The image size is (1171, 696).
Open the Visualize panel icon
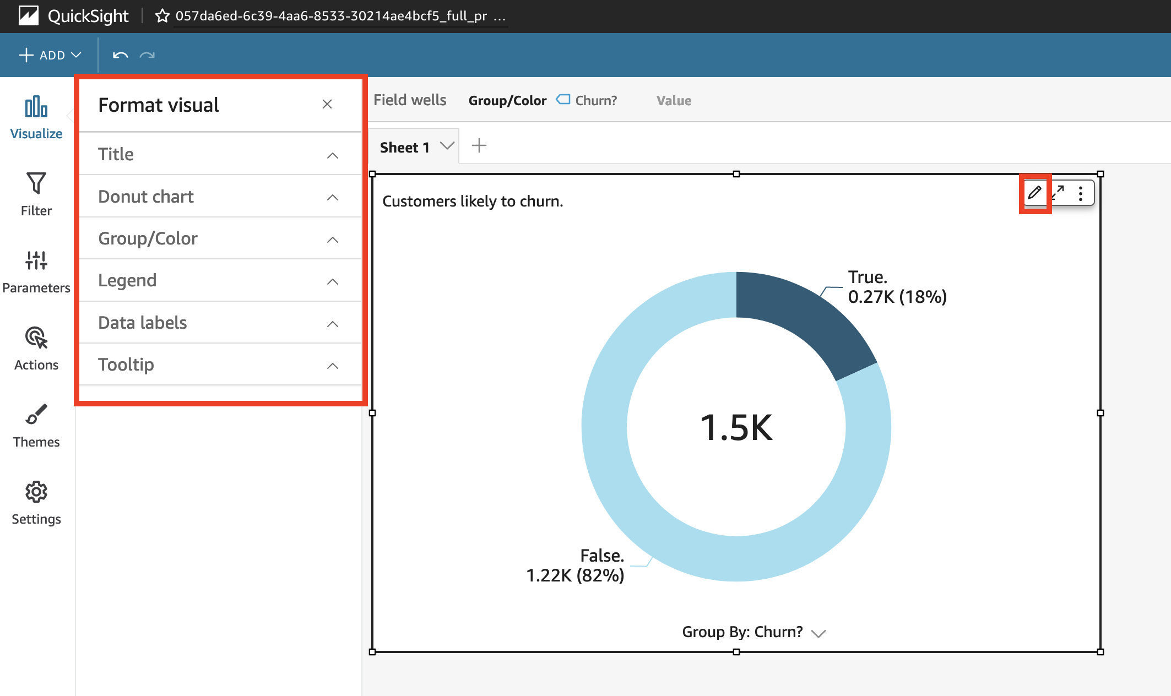click(x=36, y=117)
